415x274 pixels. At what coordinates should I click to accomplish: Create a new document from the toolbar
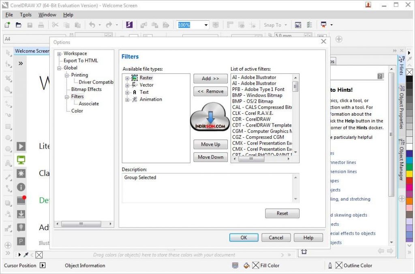coord(7,25)
